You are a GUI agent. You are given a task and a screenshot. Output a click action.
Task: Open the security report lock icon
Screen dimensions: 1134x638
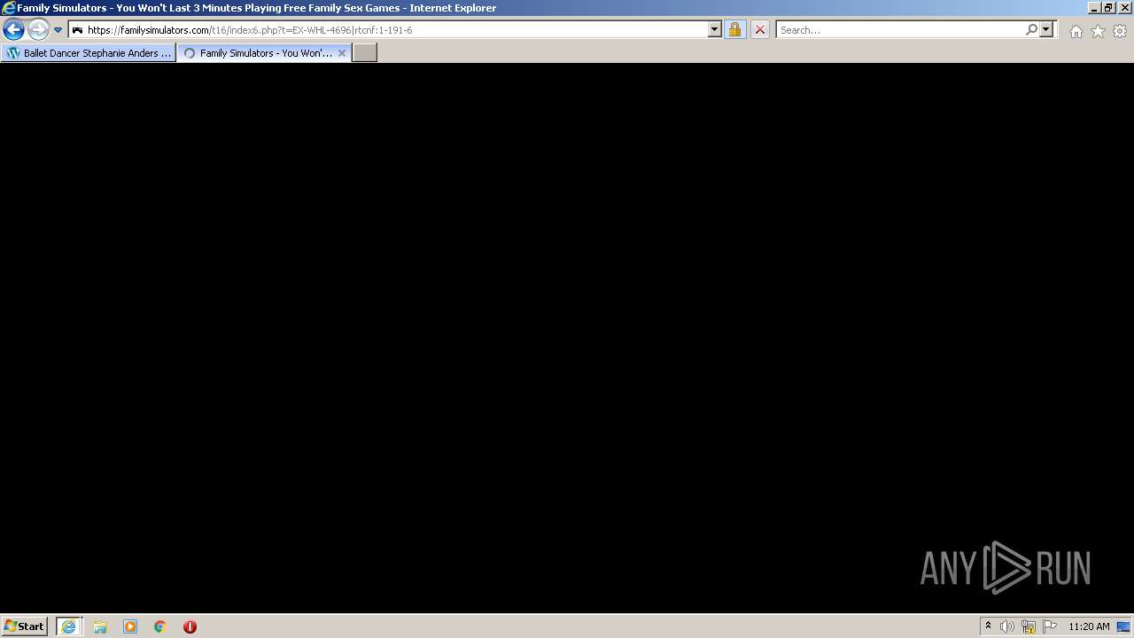[x=734, y=30]
